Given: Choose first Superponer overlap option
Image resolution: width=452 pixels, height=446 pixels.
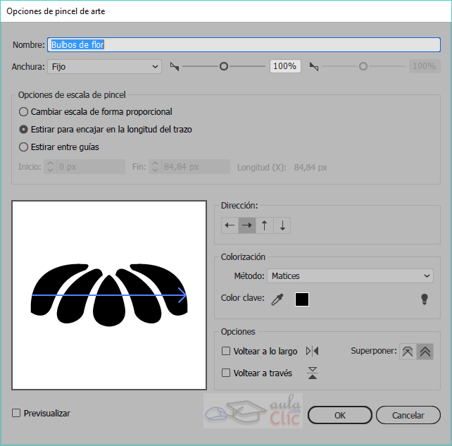Looking at the screenshot, I should pyautogui.click(x=407, y=352).
